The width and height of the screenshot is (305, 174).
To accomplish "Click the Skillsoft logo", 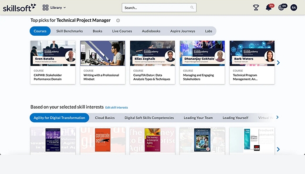I will (20, 7).
